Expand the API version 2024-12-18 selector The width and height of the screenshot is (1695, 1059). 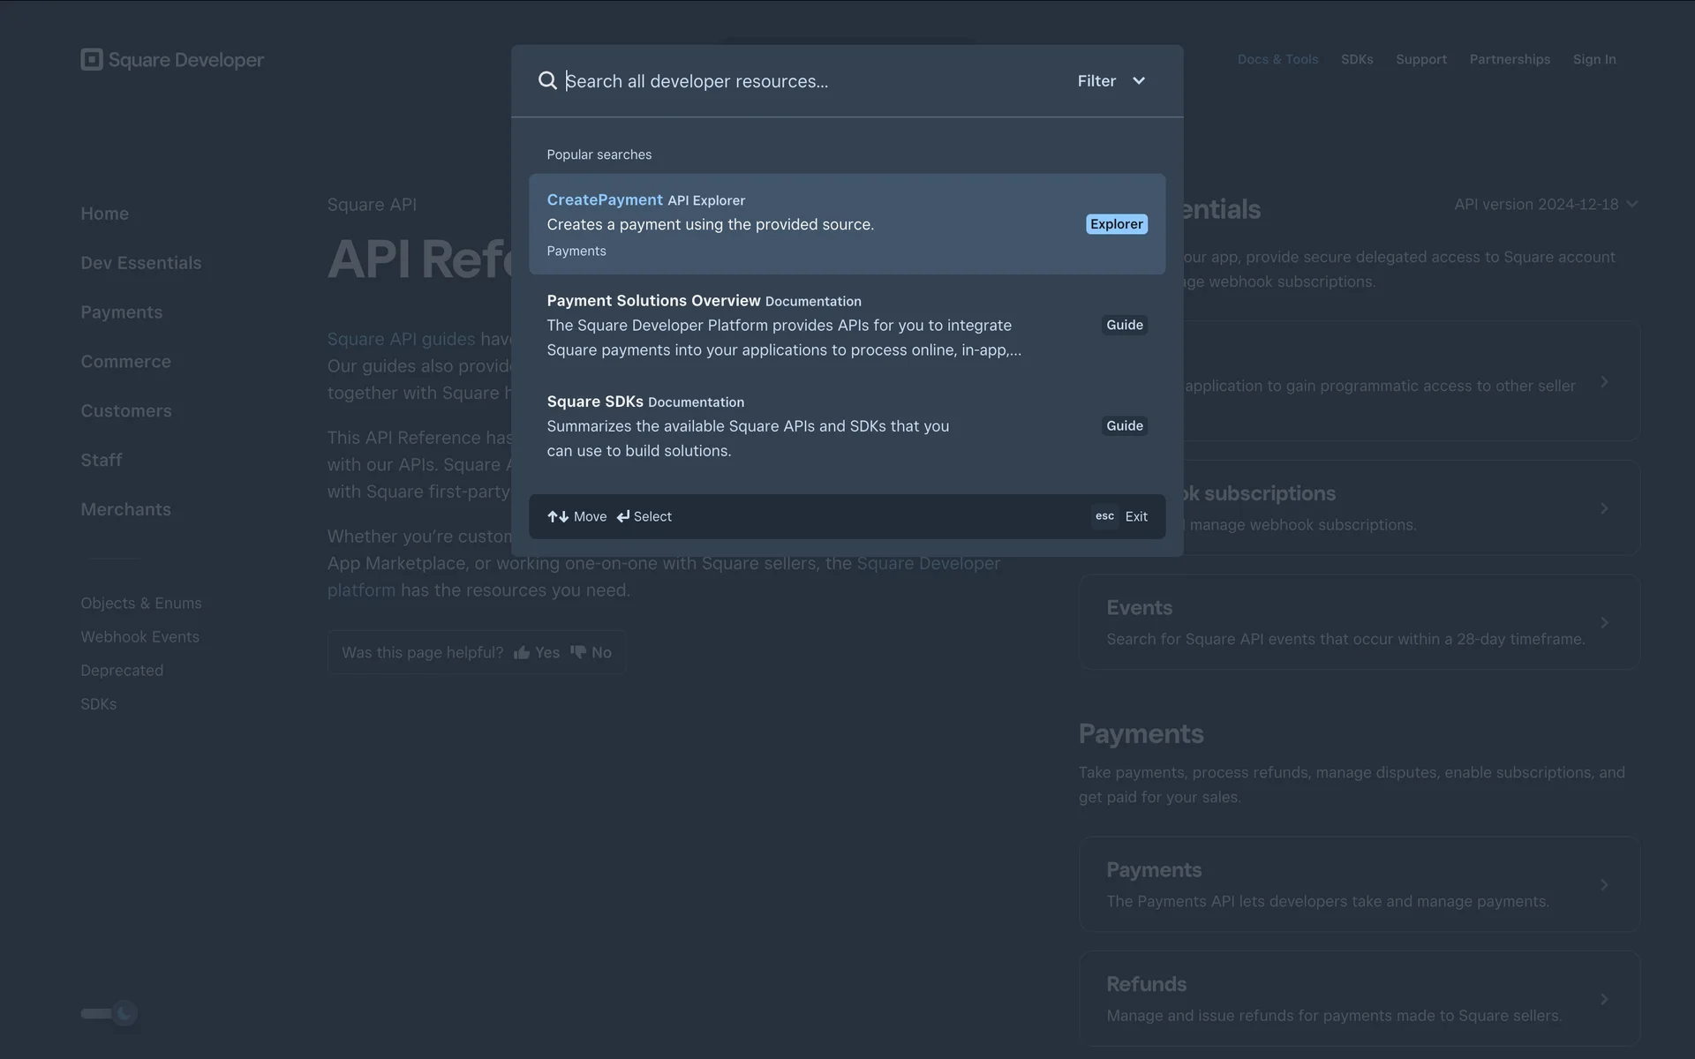click(1545, 204)
